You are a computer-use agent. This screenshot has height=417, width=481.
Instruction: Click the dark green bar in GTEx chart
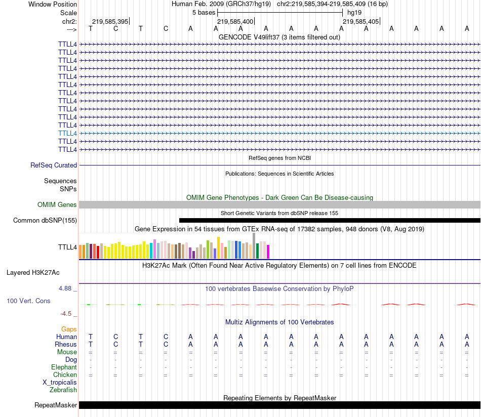(x=257, y=251)
